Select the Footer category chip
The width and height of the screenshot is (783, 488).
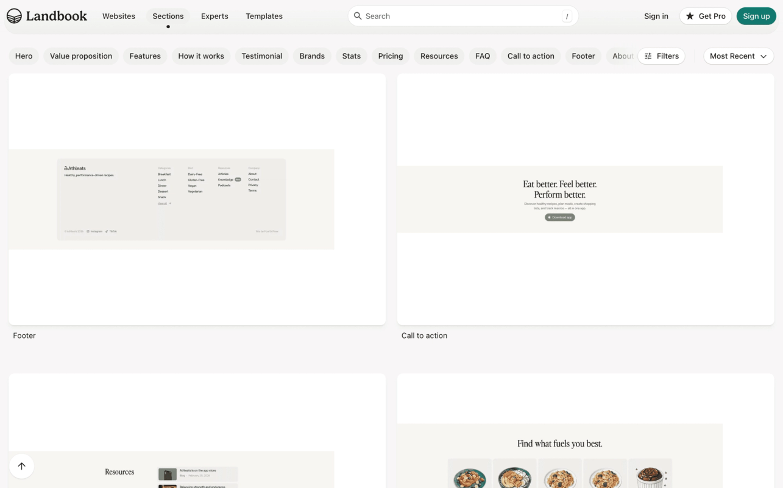pyautogui.click(x=583, y=56)
